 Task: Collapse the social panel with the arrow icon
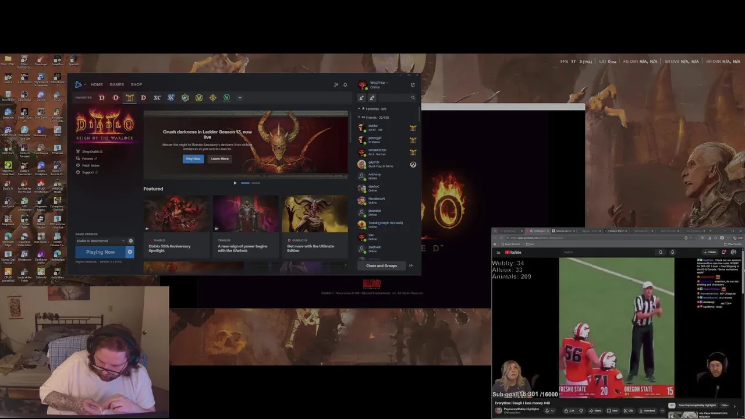coord(411,266)
